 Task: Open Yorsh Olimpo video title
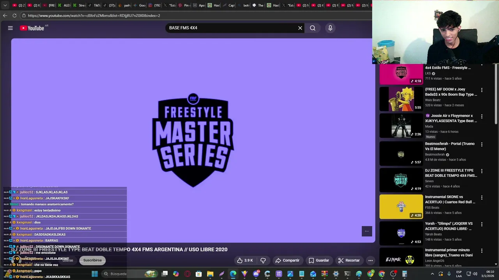pos(449,226)
